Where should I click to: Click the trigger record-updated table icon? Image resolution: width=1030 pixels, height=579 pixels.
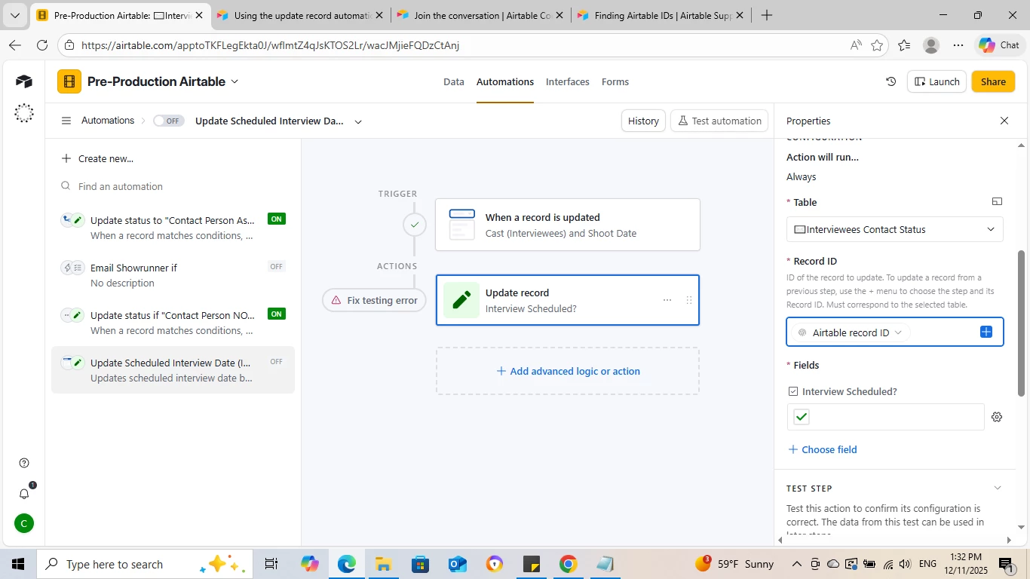point(461,225)
